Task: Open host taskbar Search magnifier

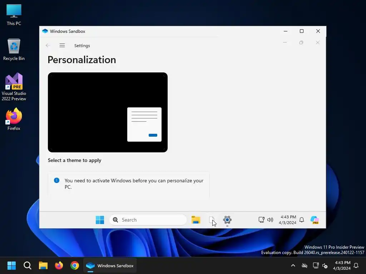Action: pyautogui.click(x=27, y=265)
